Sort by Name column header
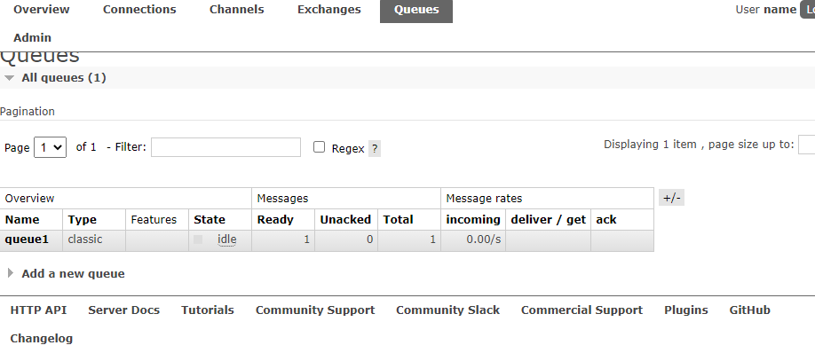Screen dimensions: 815x361 [22, 220]
